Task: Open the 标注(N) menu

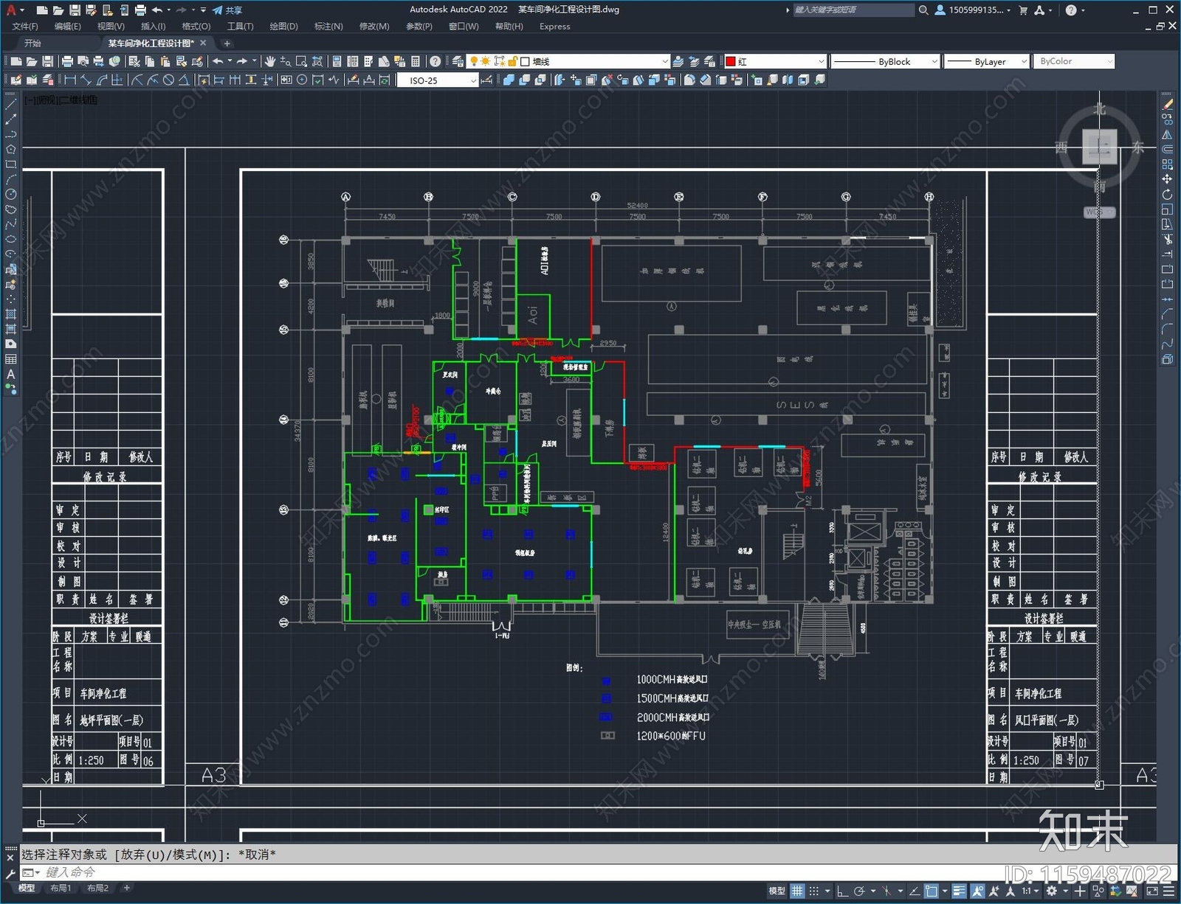Action: pos(328,27)
